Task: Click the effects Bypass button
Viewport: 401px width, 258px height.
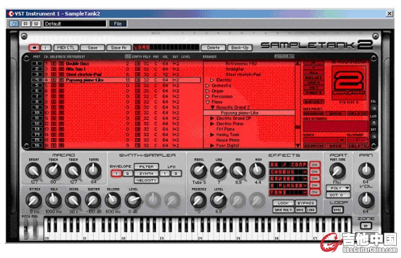Action: pos(306,203)
